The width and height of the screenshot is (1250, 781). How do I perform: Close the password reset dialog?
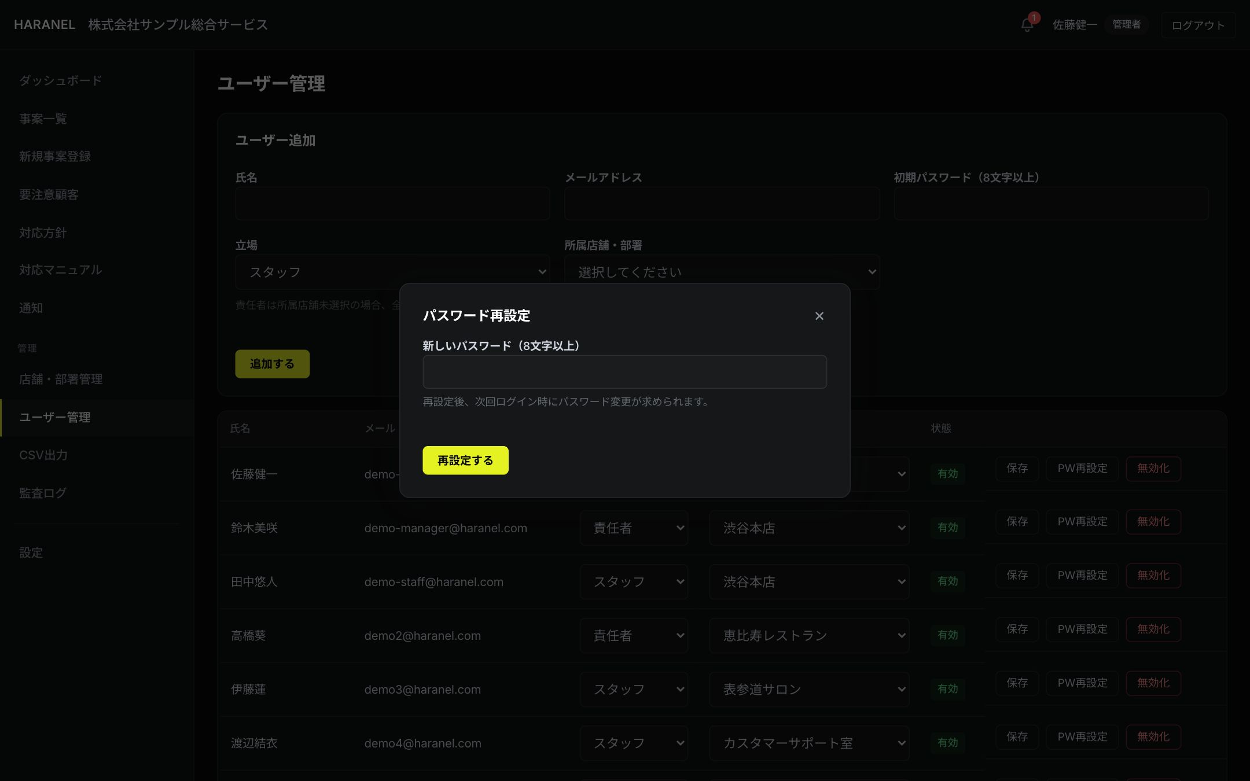point(819,316)
